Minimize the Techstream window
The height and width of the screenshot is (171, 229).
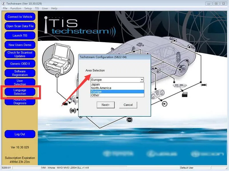click(209, 3)
